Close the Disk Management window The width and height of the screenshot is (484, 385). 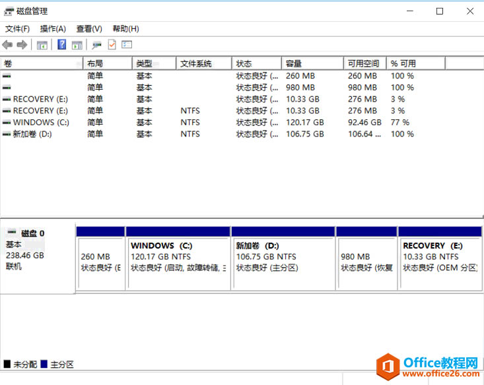click(469, 11)
